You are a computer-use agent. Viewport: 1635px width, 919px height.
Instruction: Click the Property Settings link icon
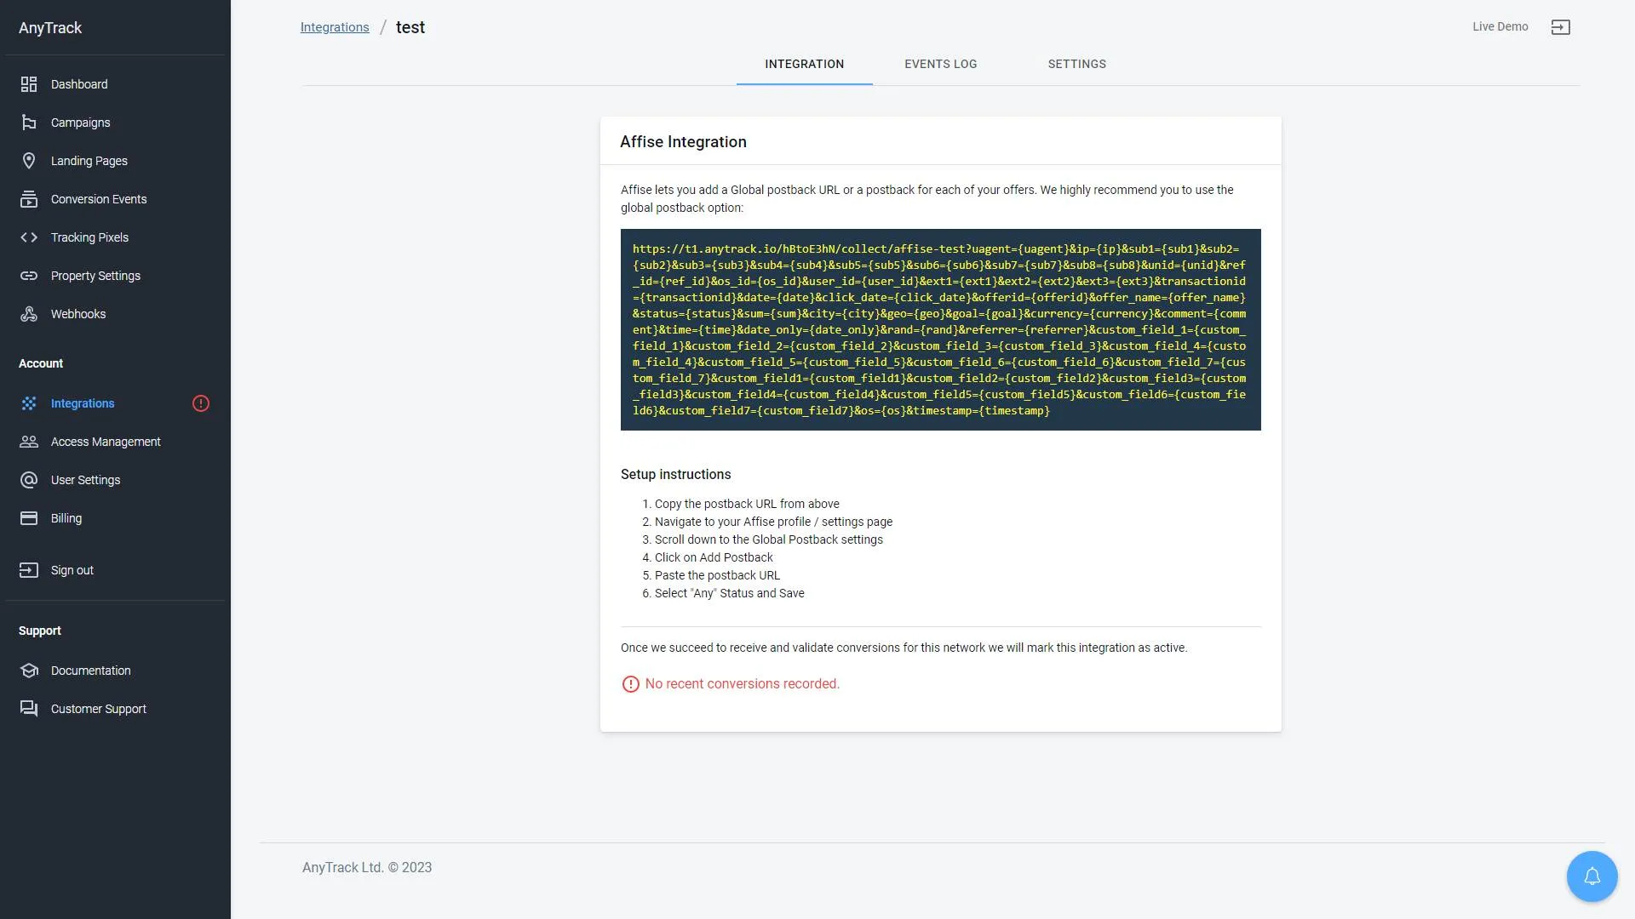tap(29, 276)
